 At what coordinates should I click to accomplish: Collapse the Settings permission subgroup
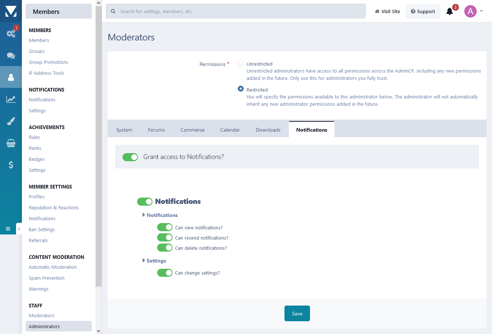pyautogui.click(x=154, y=261)
